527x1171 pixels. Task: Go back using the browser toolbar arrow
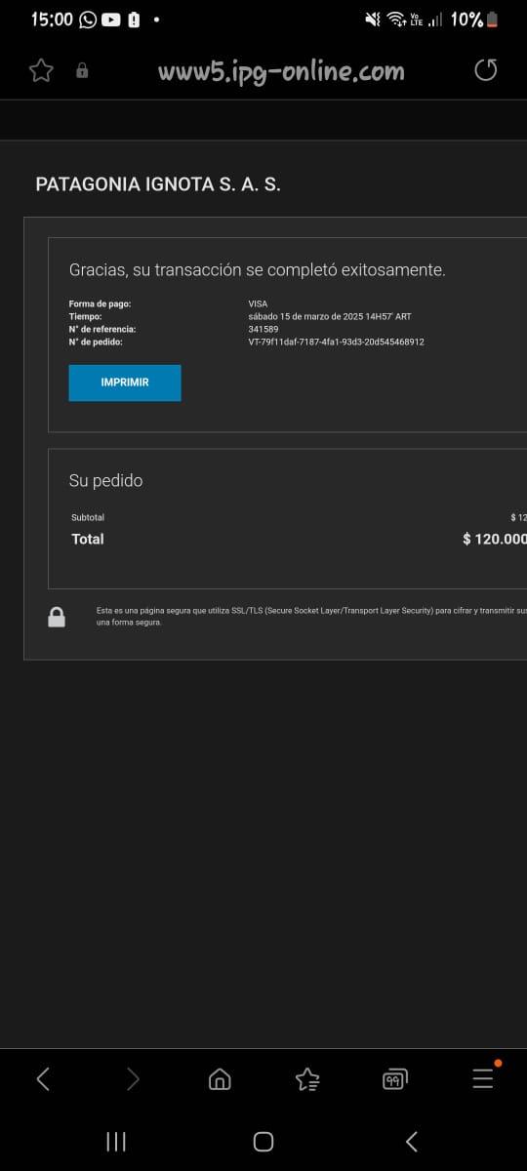point(42,1078)
